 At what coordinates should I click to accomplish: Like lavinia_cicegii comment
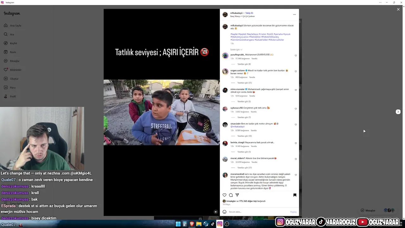[x=296, y=143]
